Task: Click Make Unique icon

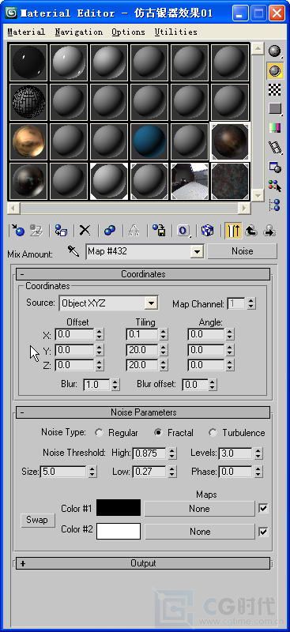Action: 134,231
